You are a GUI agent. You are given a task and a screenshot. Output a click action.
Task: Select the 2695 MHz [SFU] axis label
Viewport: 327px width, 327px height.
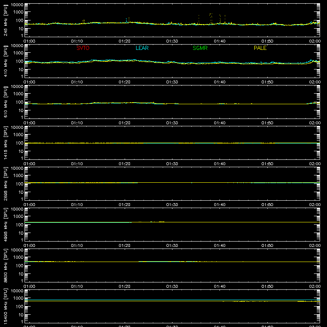[x=6, y=184]
